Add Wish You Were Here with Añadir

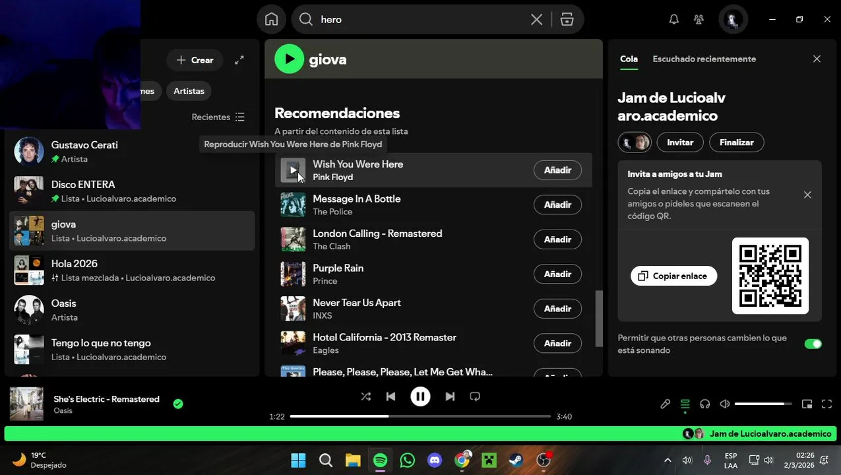[x=557, y=170]
